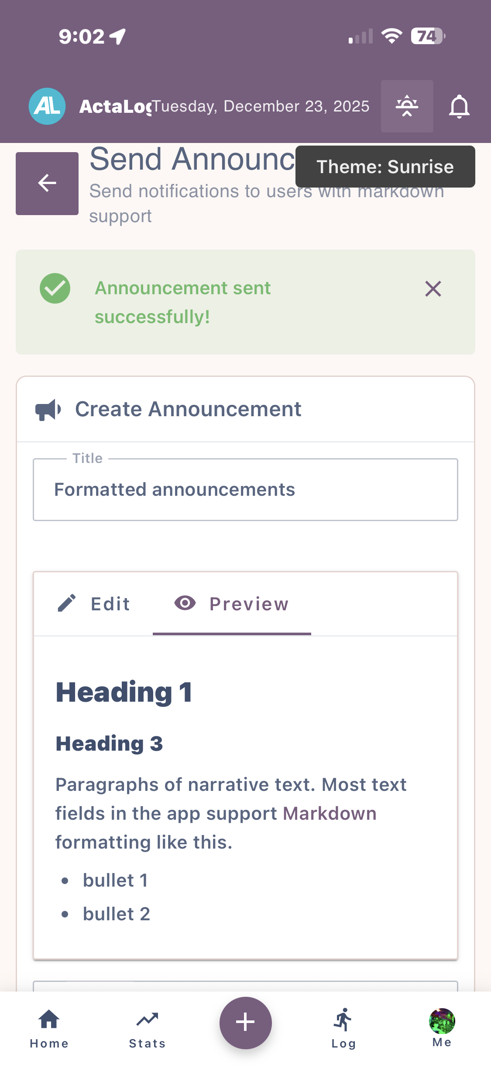Click the megaphone icon beside Create Announcement
This screenshot has height=1065, width=491.
pos(48,410)
